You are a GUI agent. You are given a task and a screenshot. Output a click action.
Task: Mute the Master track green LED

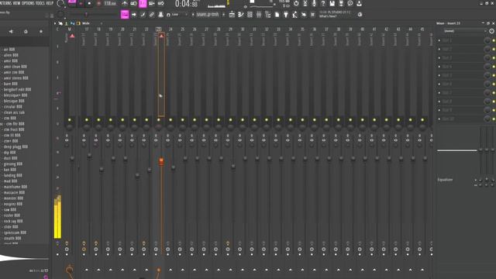pyautogui.click(x=69, y=120)
